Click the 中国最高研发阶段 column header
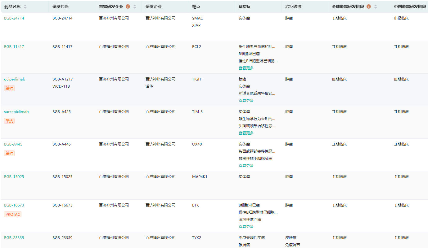The image size is (428, 248). (410, 7)
